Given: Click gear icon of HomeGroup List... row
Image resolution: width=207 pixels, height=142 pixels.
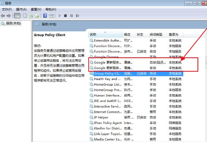Looking at the screenshot, I should [91, 84].
